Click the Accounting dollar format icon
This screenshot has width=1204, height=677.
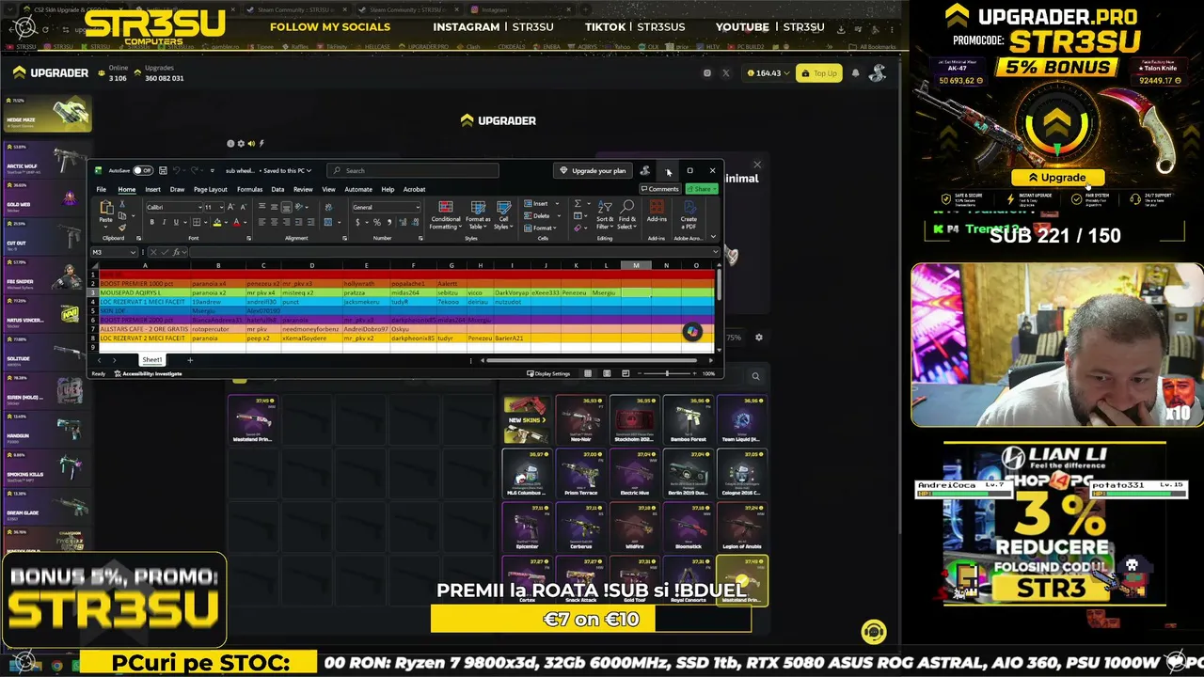(x=357, y=223)
